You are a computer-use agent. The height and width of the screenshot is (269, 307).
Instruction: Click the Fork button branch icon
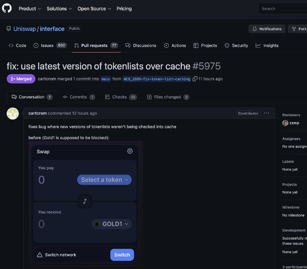click(x=294, y=29)
